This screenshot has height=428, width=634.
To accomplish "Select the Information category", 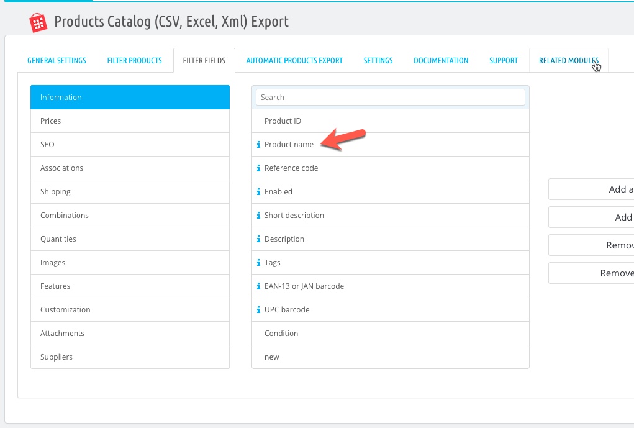I will (130, 97).
